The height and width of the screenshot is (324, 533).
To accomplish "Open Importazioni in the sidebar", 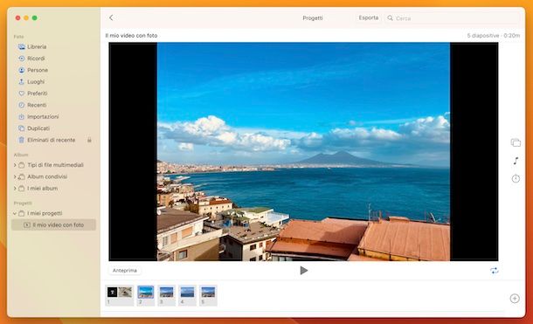I will pos(43,116).
